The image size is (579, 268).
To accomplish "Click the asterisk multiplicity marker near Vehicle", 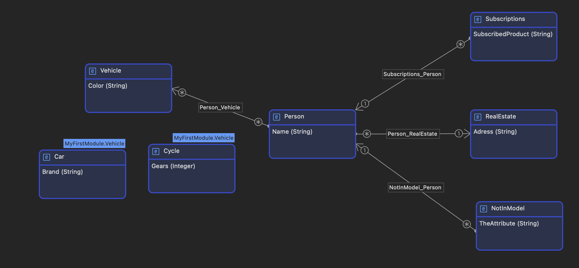I will [182, 93].
